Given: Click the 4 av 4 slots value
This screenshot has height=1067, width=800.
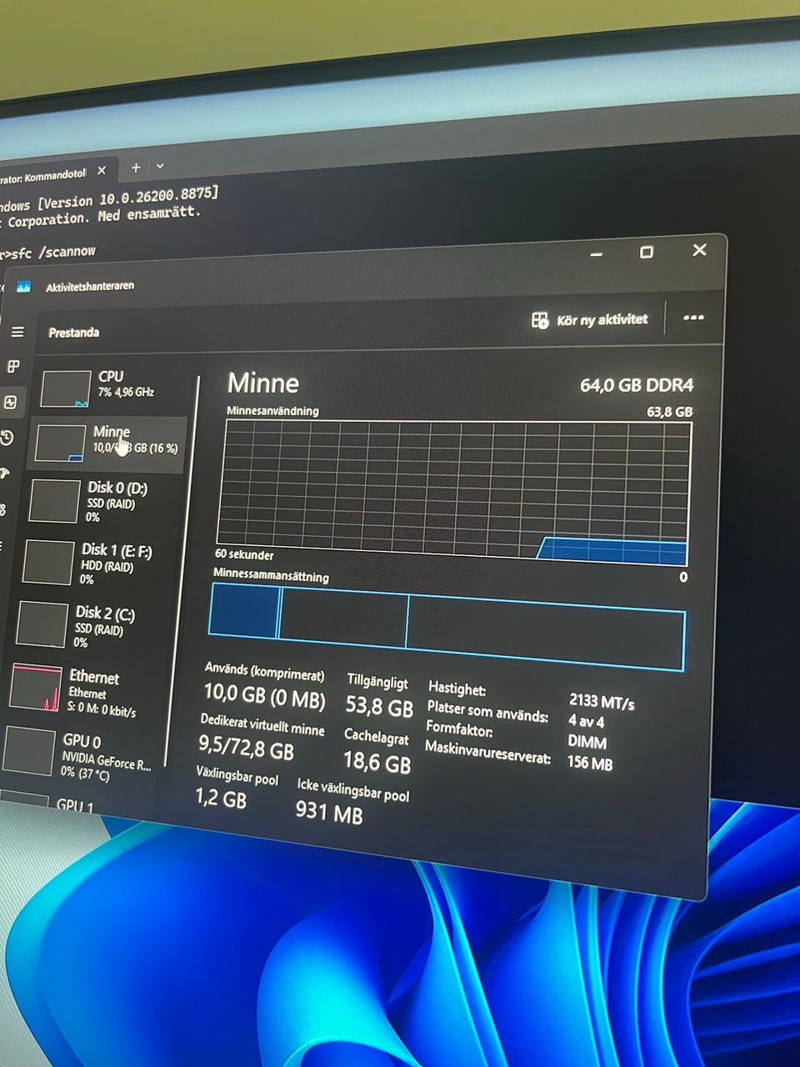Looking at the screenshot, I should click(x=586, y=721).
